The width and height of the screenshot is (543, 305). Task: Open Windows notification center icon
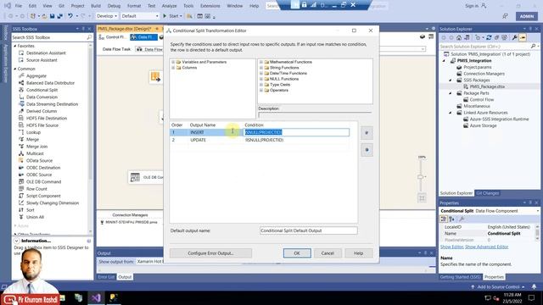(x=532, y=297)
